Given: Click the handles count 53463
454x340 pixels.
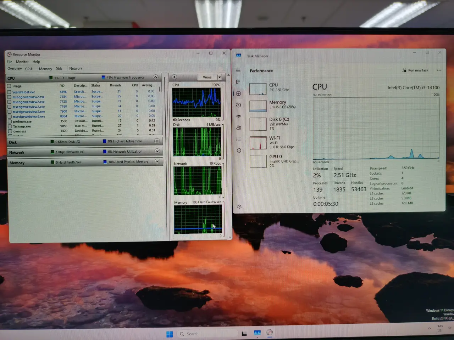Looking at the screenshot, I should (359, 189).
